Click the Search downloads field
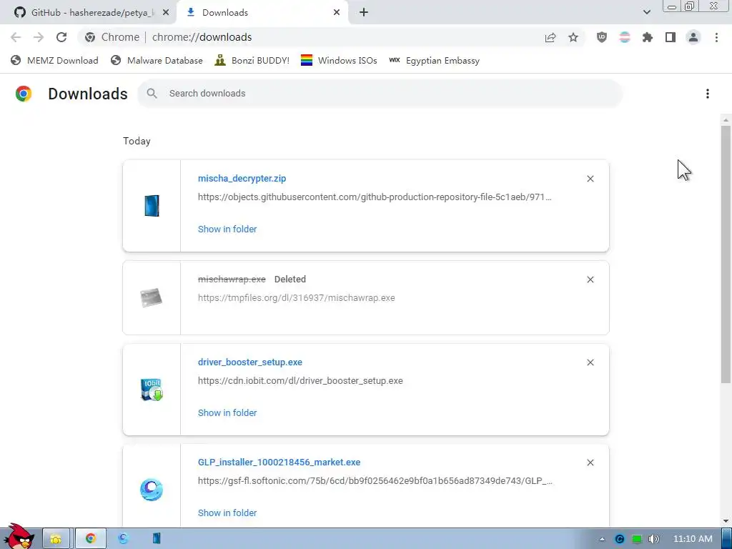Viewport: 732px width, 549px height. click(380, 94)
